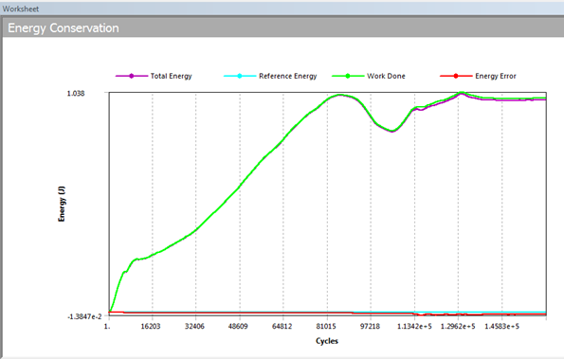Click the Cycles x-axis title
Image resolution: width=564 pixels, height=359 pixels.
click(x=327, y=341)
